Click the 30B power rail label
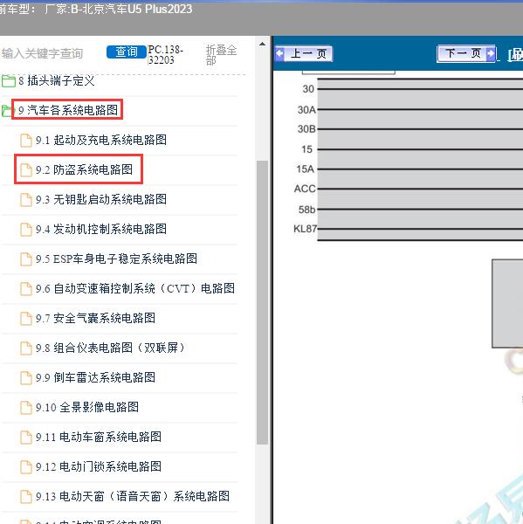The height and width of the screenshot is (524, 523). point(306,129)
